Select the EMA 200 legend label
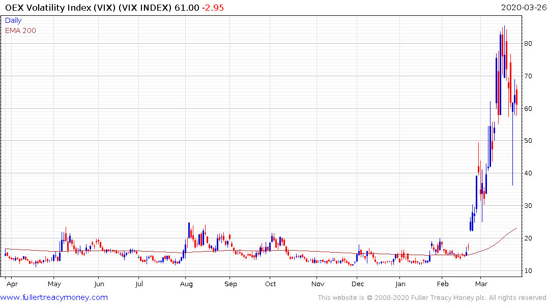 click(20, 30)
